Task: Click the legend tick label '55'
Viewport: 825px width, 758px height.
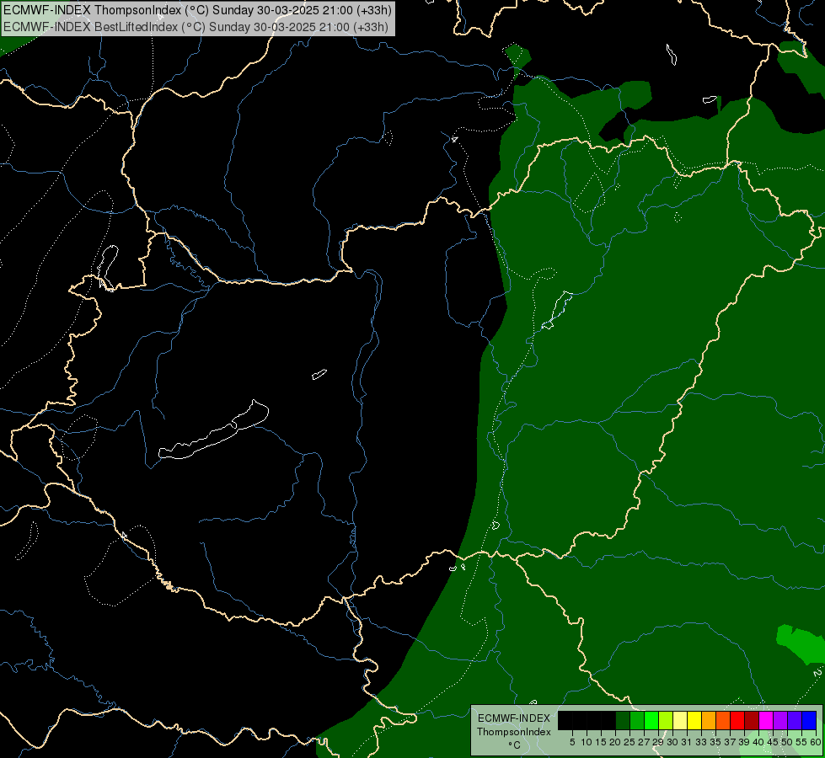Action: tap(801, 742)
